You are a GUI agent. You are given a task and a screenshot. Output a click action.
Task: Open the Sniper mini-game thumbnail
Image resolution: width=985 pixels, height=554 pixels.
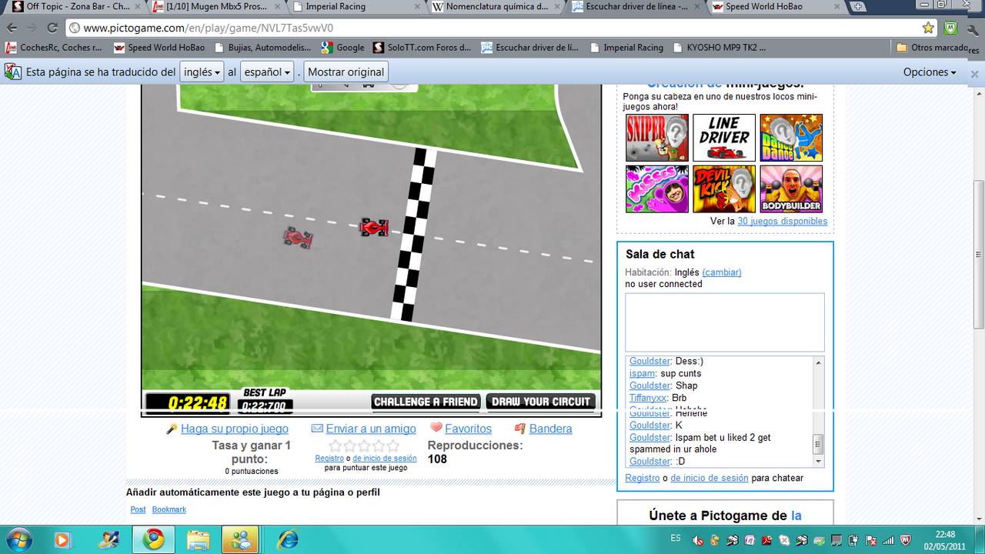click(657, 138)
